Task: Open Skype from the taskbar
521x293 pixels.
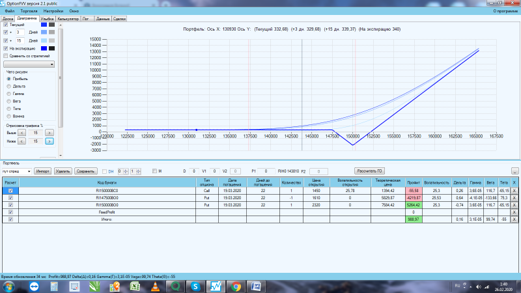Action: [195, 286]
